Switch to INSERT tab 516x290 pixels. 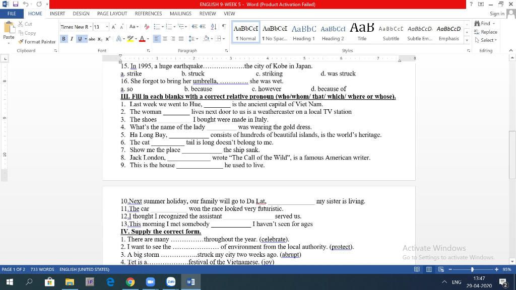57,14
